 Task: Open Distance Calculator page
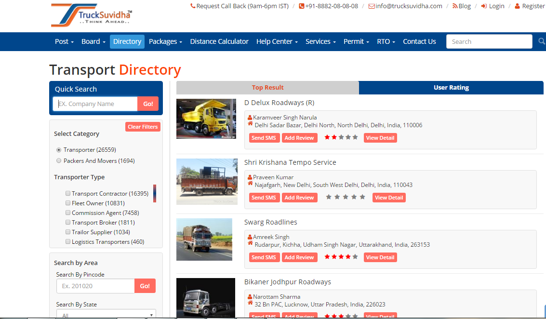point(219,41)
